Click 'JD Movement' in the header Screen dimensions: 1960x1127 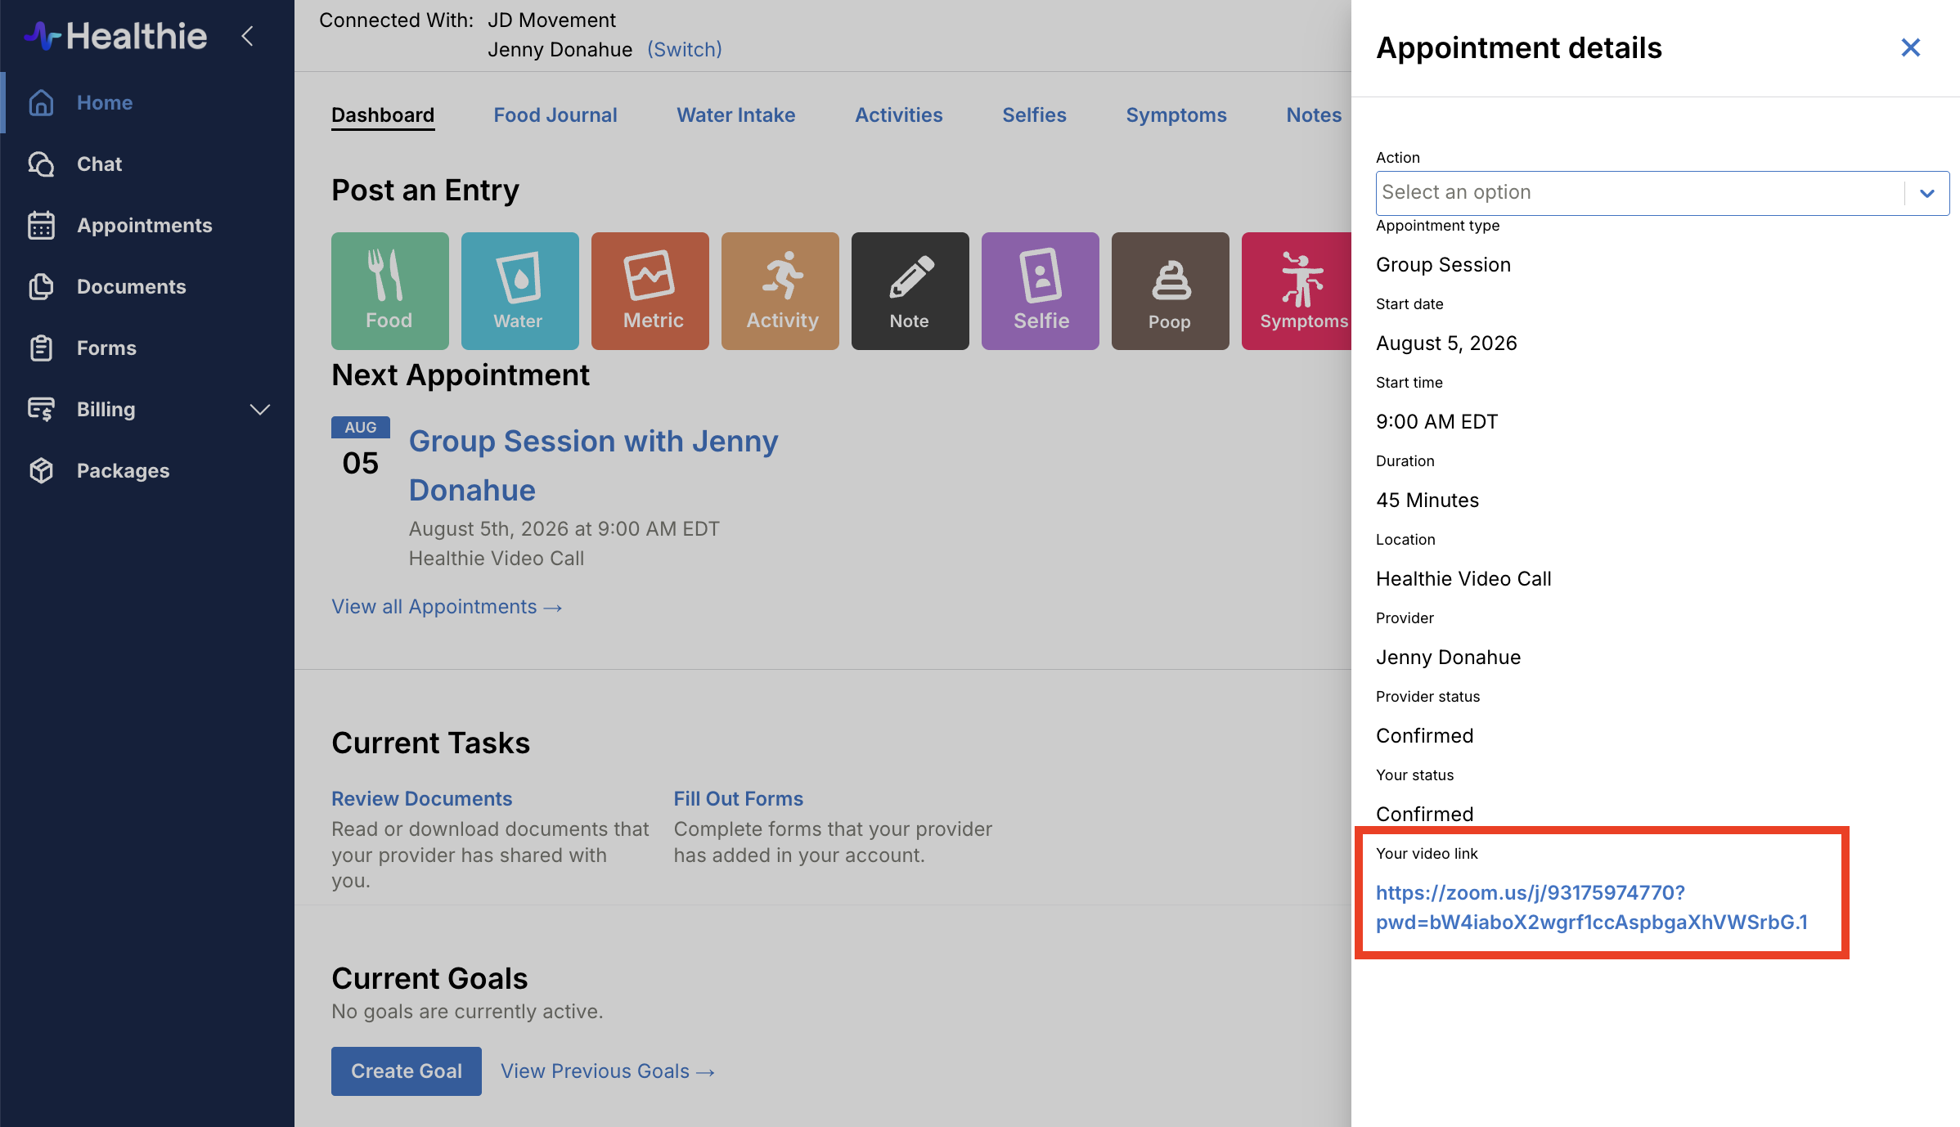coord(552,20)
